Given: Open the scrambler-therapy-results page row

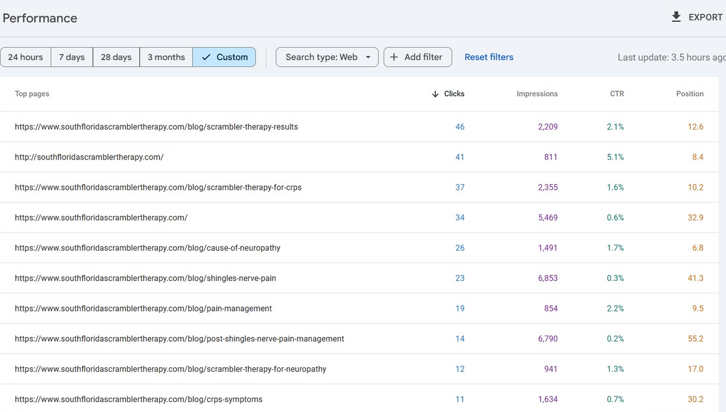Looking at the screenshot, I should pos(360,127).
